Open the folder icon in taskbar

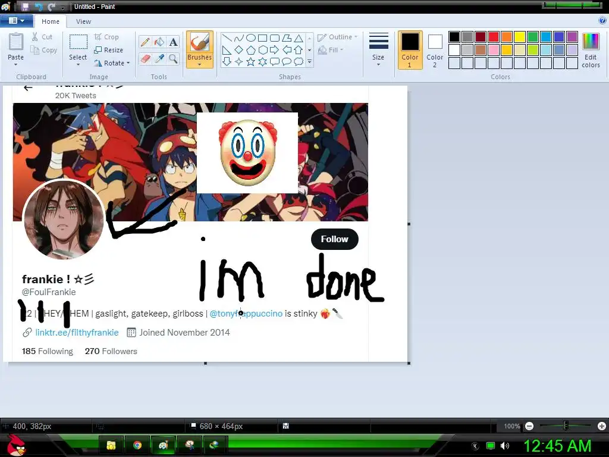[x=111, y=445]
